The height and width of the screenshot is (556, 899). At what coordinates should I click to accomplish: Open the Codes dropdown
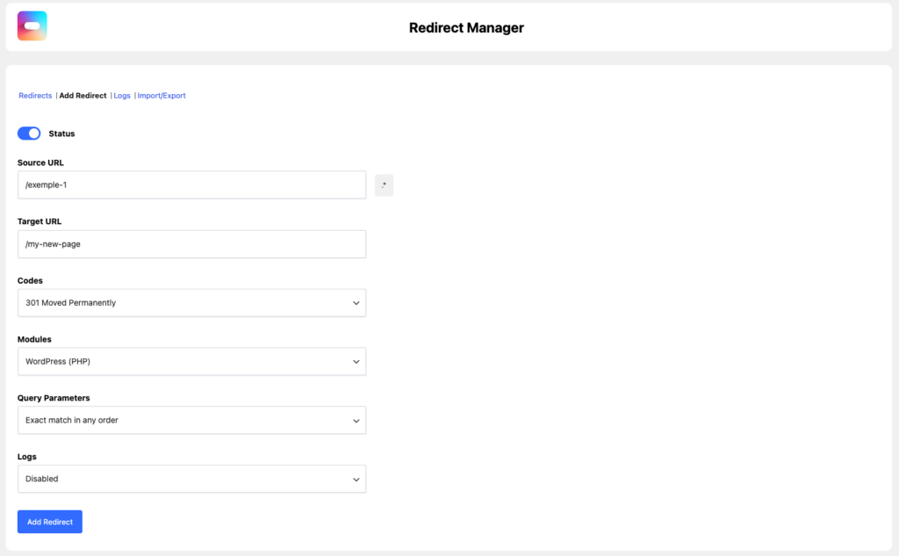(191, 303)
